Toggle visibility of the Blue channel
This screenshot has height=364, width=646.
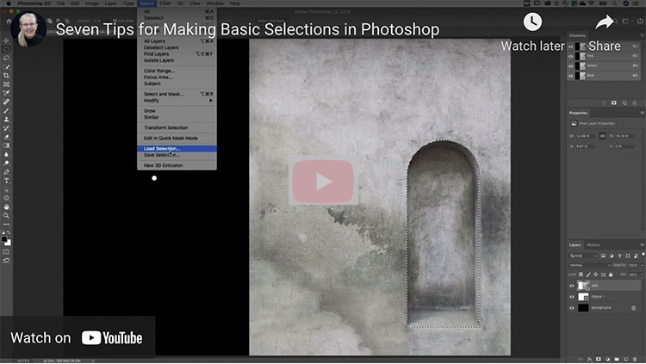tap(570, 77)
